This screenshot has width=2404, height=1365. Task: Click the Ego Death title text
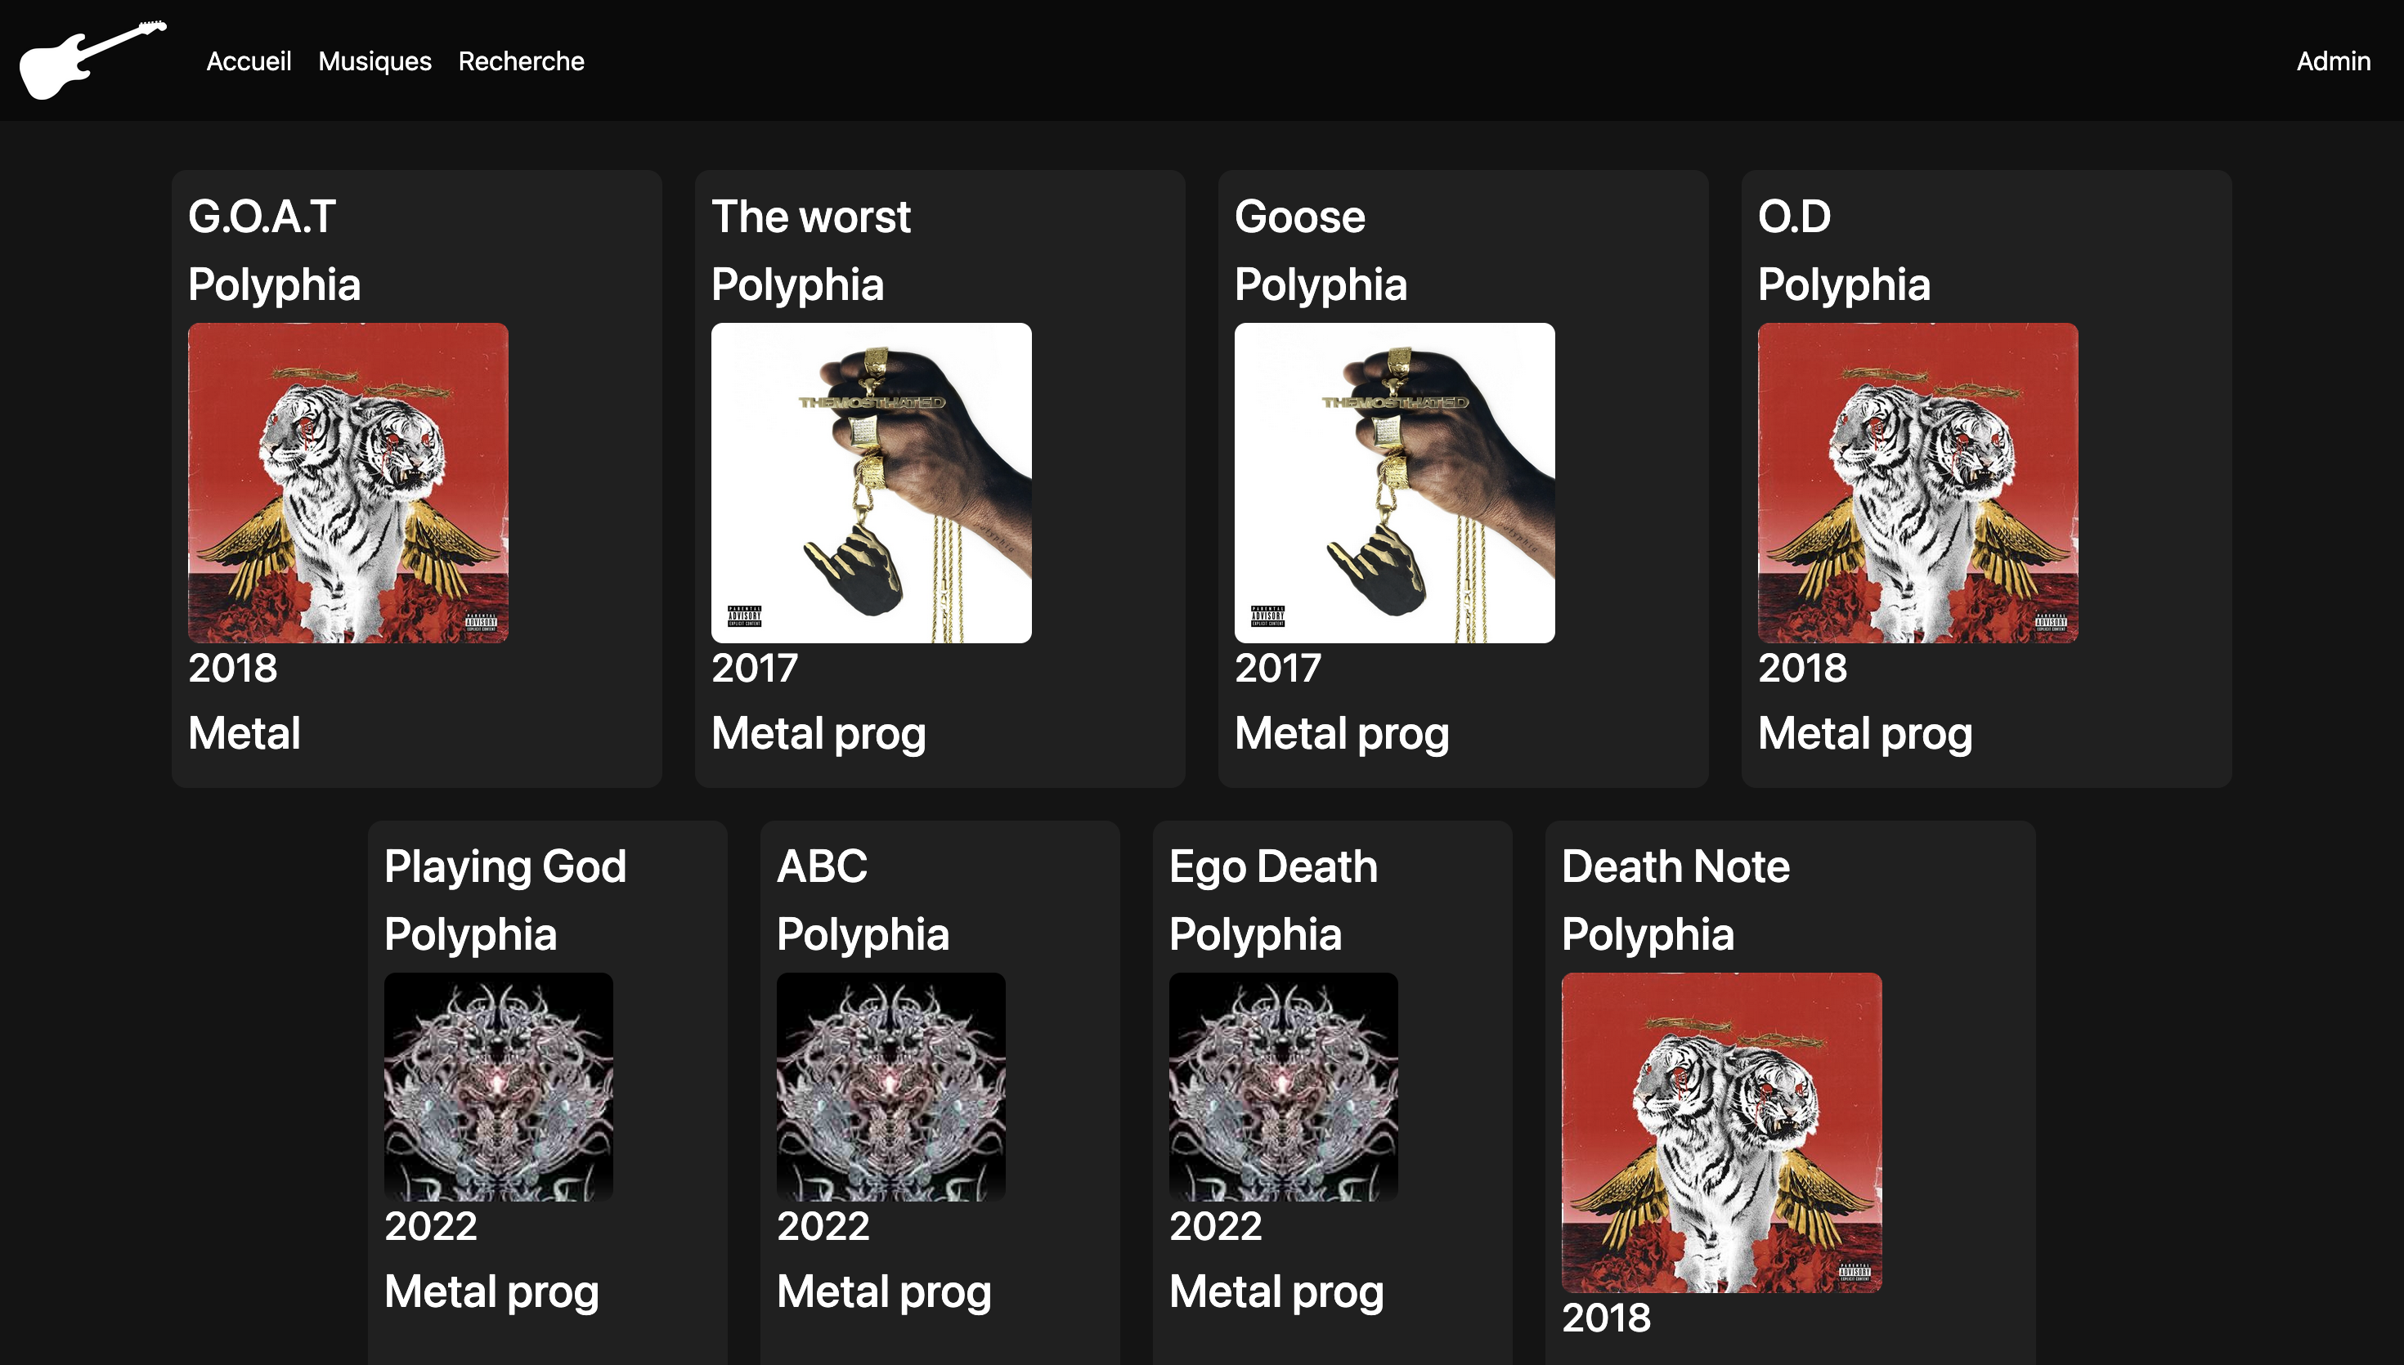(x=1273, y=866)
